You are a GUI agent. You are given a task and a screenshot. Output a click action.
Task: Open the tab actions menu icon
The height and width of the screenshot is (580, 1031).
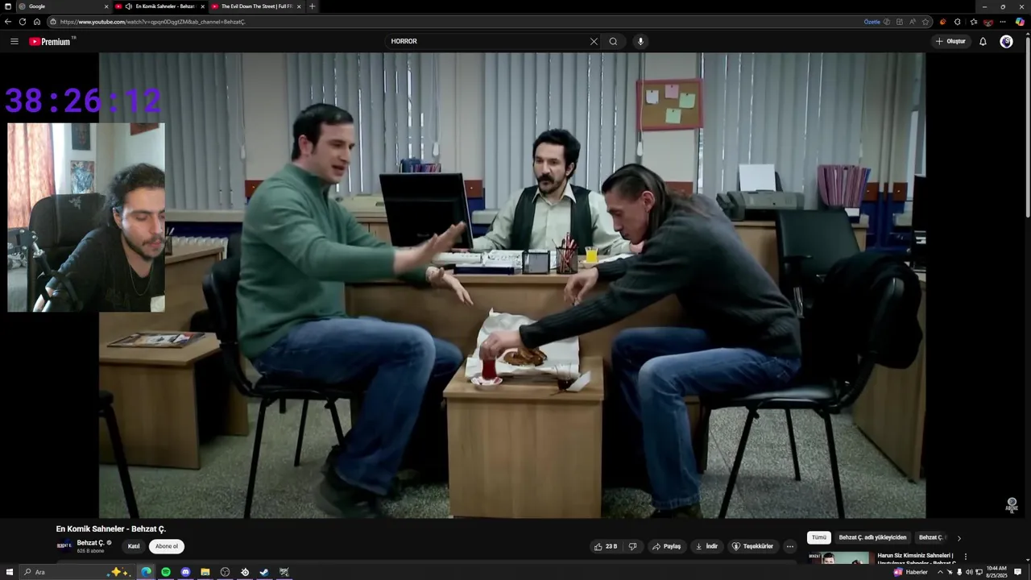click(8, 6)
